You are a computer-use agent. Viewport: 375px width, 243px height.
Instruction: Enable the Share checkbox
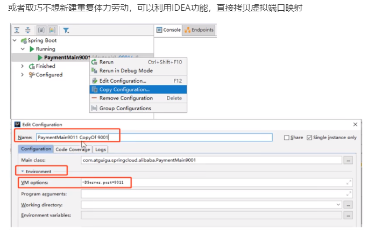(287, 138)
